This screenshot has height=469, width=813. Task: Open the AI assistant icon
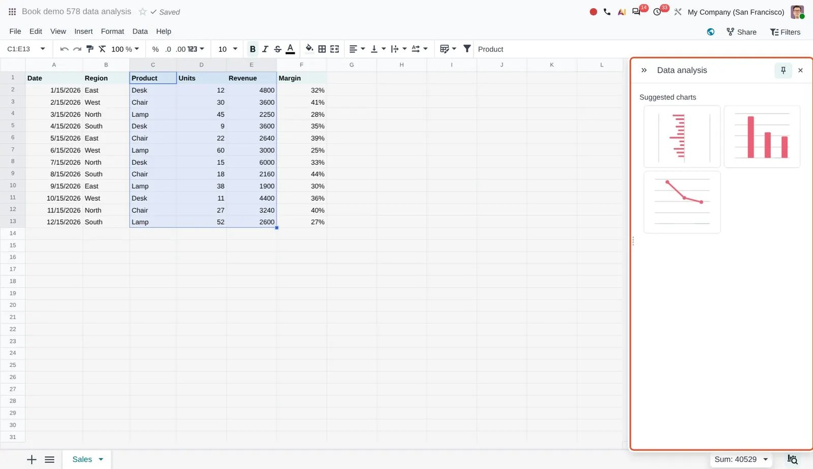621,12
